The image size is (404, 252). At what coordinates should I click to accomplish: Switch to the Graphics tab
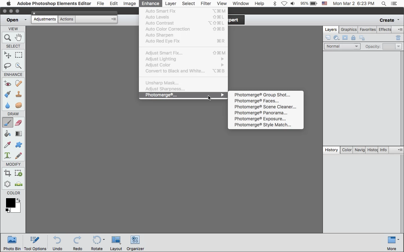pyautogui.click(x=349, y=29)
